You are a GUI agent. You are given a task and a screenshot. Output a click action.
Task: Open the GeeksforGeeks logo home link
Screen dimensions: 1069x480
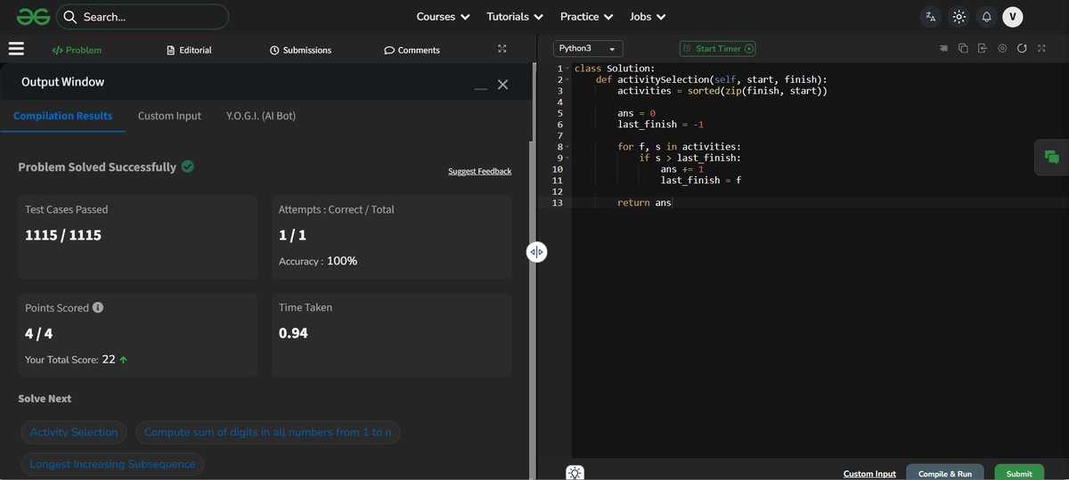(x=32, y=16)
